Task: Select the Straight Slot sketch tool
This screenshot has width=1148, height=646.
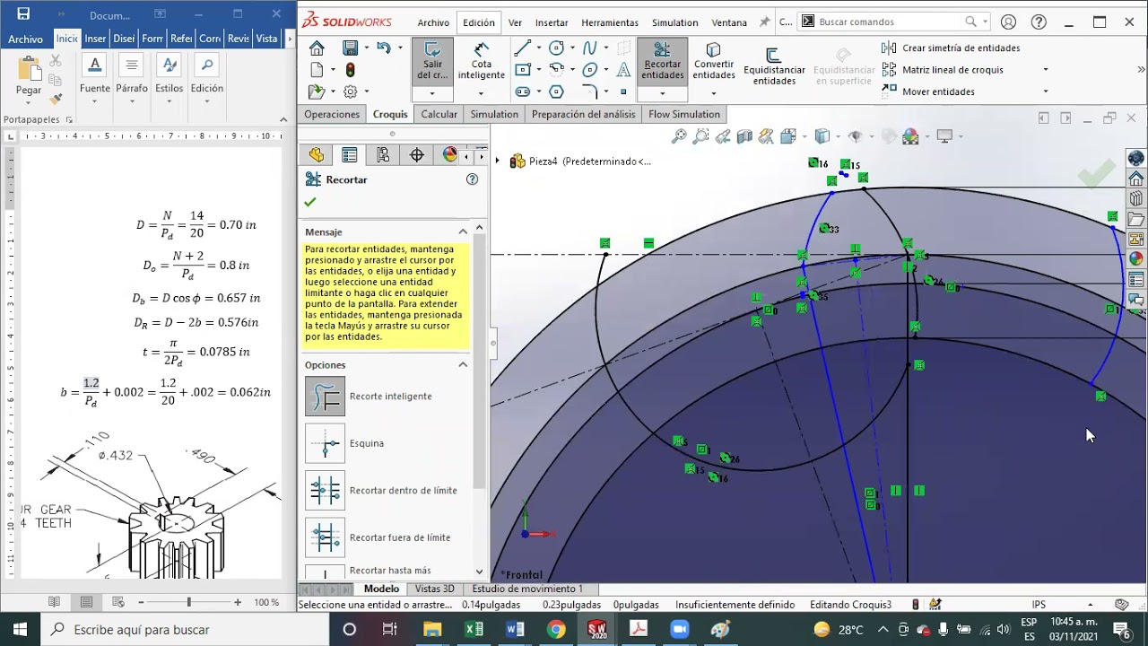Action: [522, 92]
